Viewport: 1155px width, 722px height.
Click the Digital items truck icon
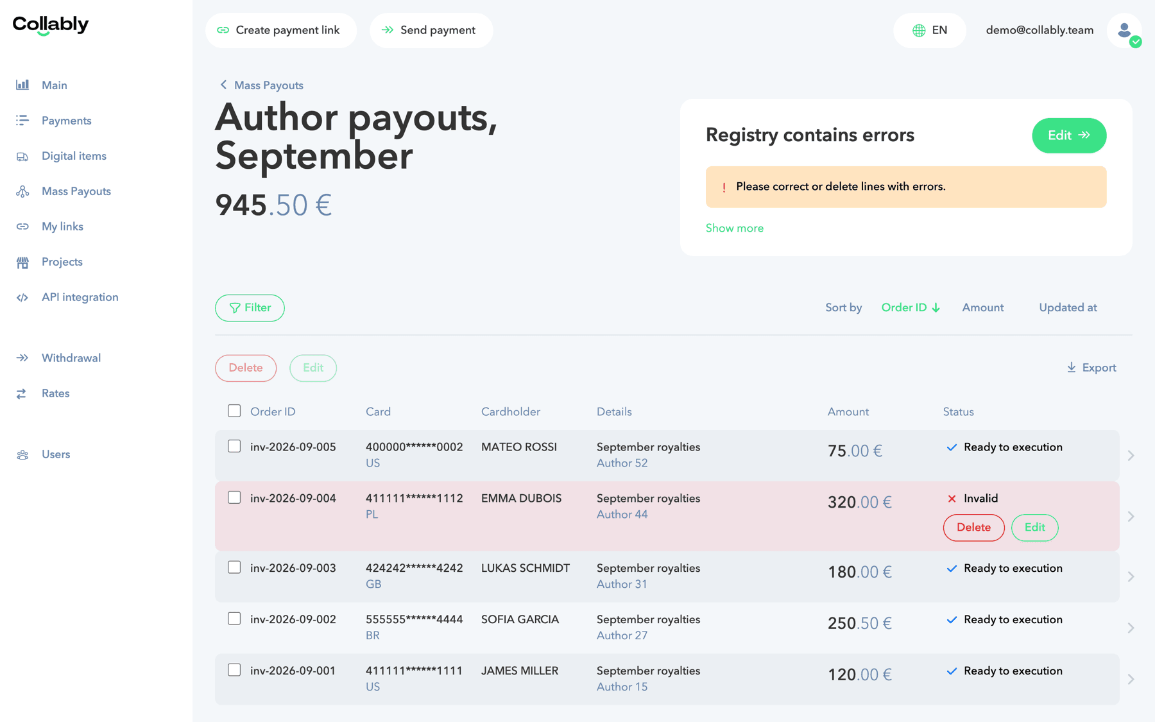point(22,156)
